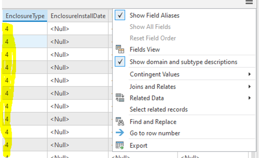Toggle Show Field Aliases checkmark
259x158 pixels.
(x=120, y=15)
